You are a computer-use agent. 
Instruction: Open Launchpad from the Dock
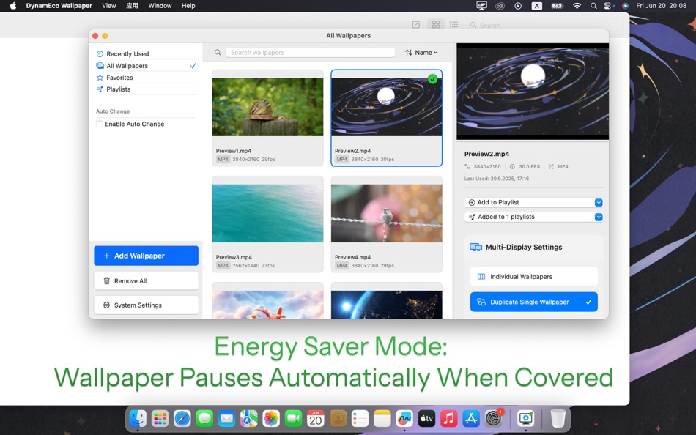coord(160,418)
